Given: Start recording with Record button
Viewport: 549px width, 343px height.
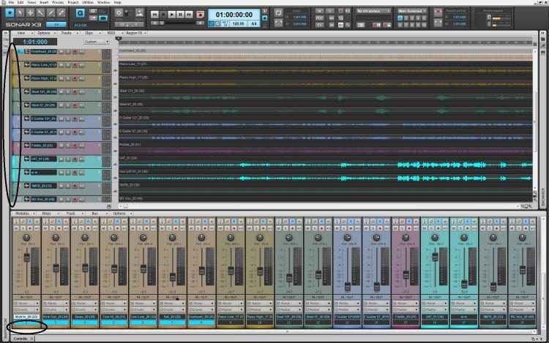Looking at the screenshot, I should (x=200, y=15).
